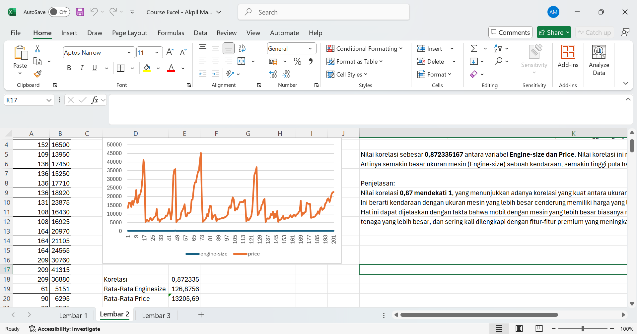Apply Comma Style format
Viewport: 637px width, 334px height.
(x=311, y=61)
